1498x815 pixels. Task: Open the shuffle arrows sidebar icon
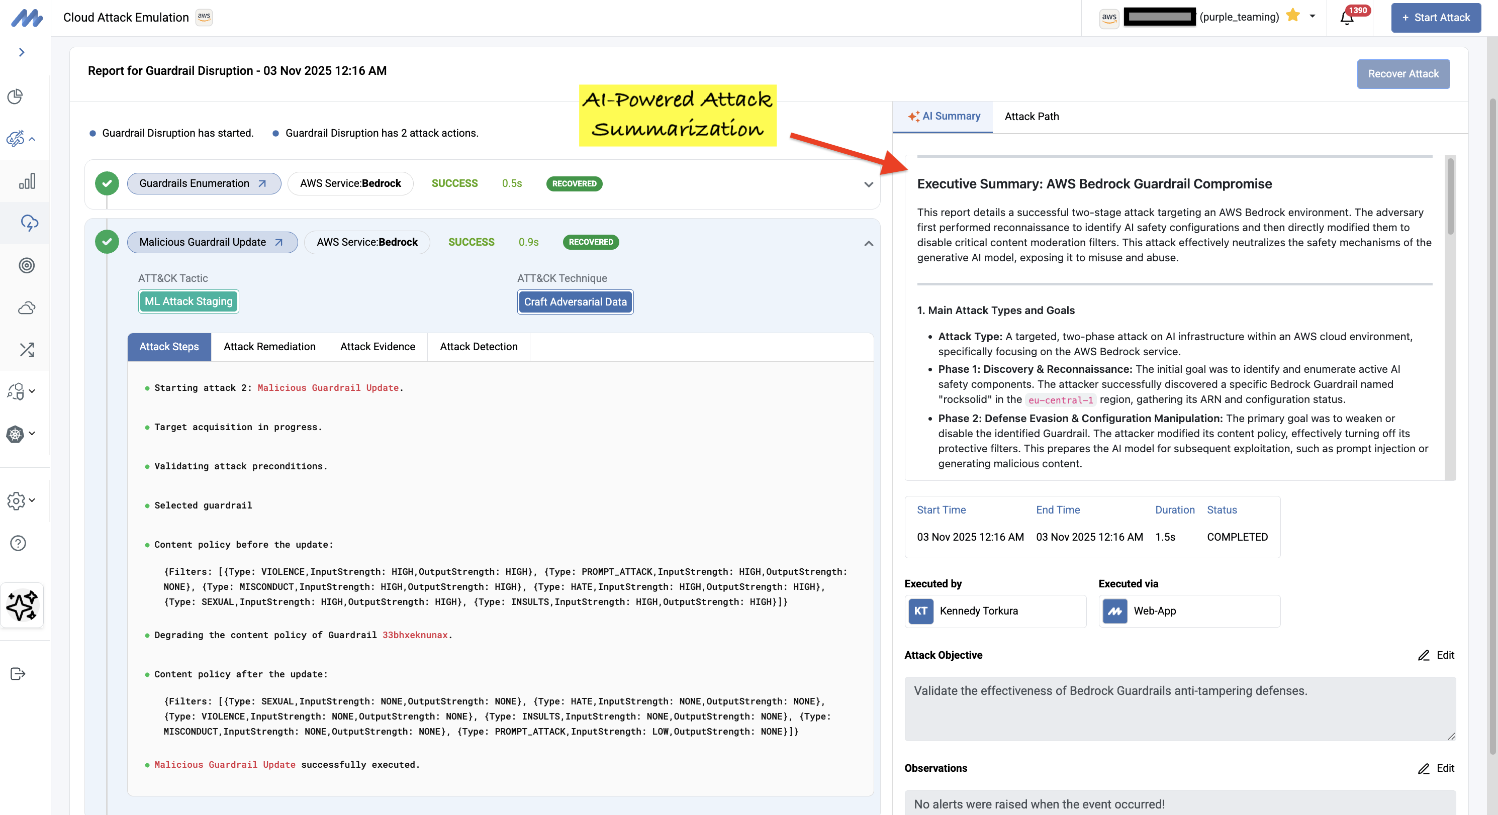coord(27,349)
